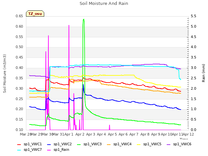
Task: Click the red sp1_VWC1 legend swatch
Action: [19, 144]
